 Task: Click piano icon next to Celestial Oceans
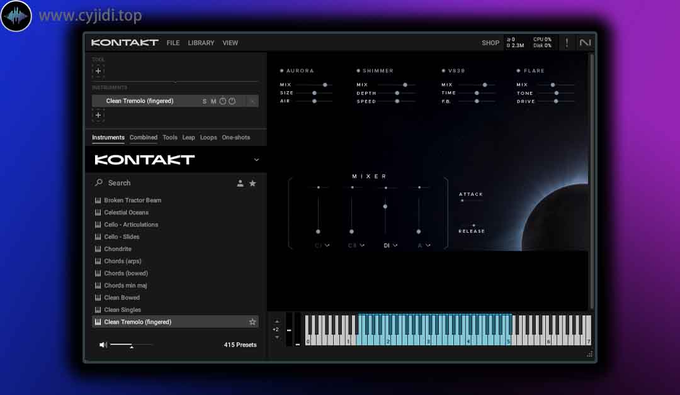[x=98, y=212]
